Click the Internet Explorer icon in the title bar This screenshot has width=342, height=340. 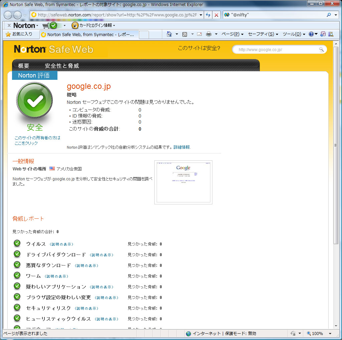click(x=6, y=4)
